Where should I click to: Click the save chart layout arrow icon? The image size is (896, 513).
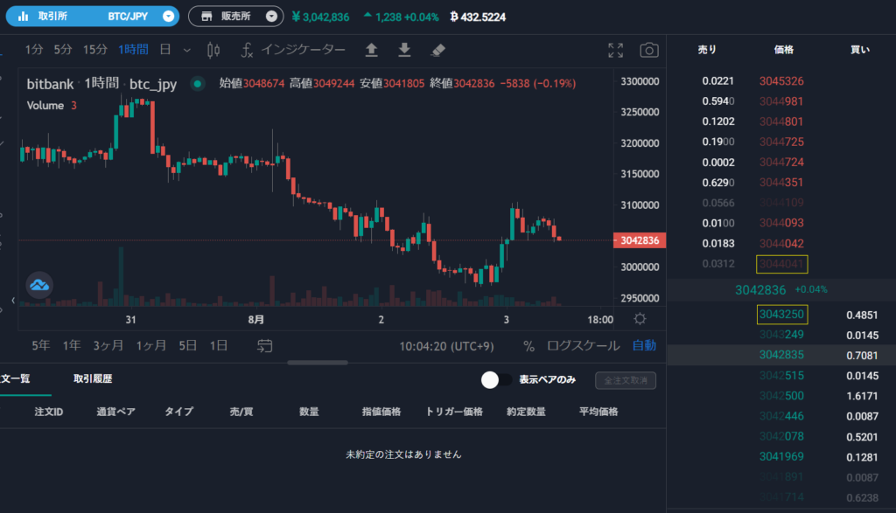click(371, 51)
